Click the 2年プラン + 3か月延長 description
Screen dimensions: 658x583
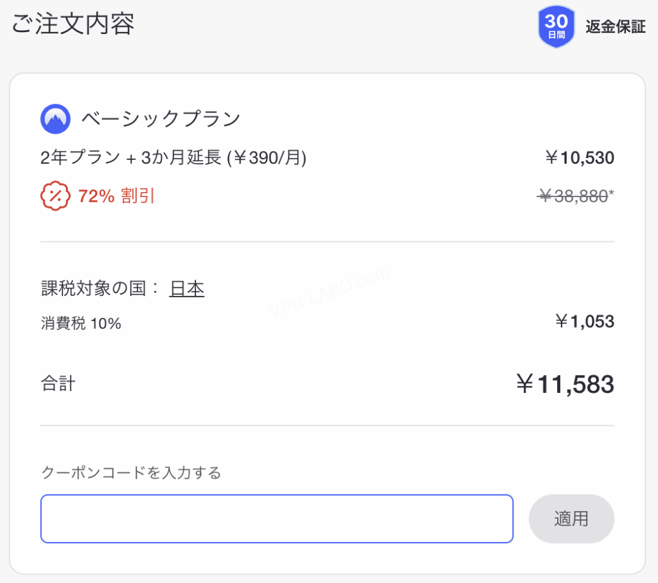click(x=173, y=157)
